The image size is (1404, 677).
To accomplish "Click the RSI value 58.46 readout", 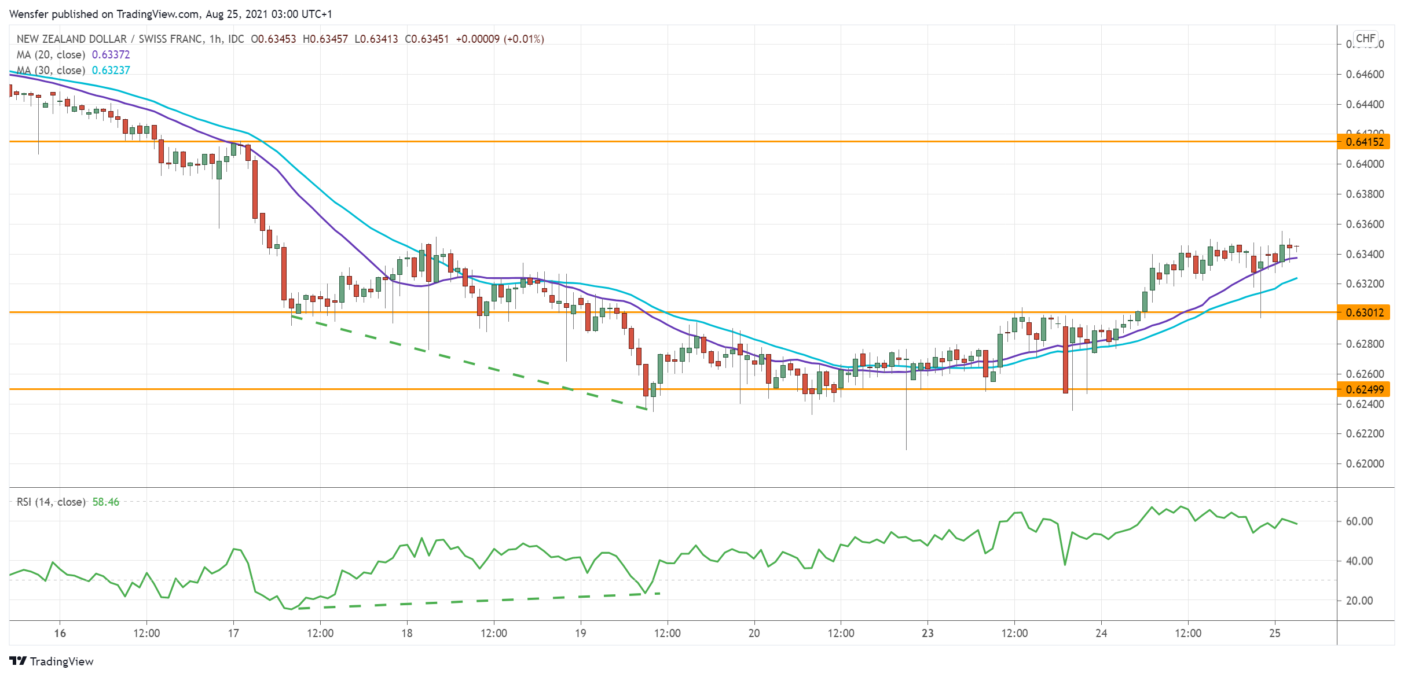I will (106, 502).
